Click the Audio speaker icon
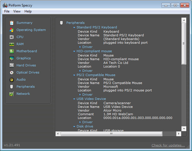The image size is (192, 151). tap(12, 80)
